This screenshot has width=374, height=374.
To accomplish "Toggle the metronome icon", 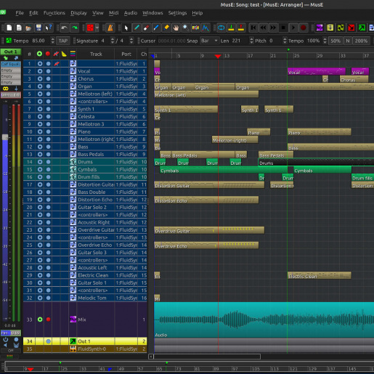I will [x=110, y=28].
